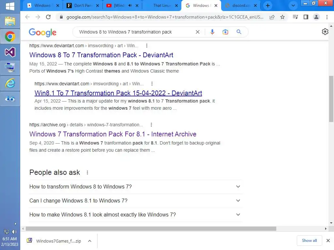This screenshot has height=250, width=334.
Task: Share this page from the address bar
Action: (x=272, y=17)
